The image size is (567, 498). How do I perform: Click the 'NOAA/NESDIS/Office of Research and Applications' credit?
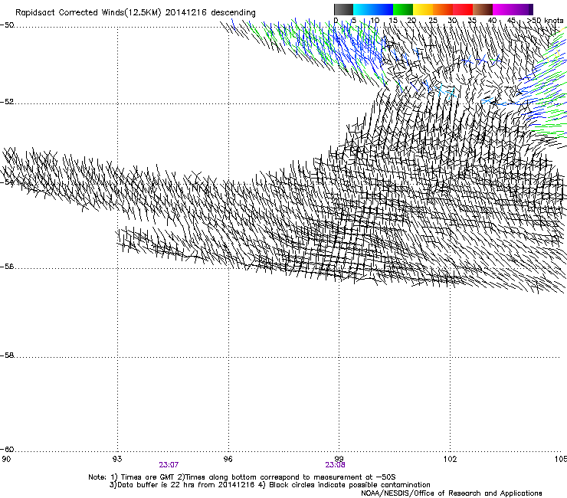coord(451,493)
